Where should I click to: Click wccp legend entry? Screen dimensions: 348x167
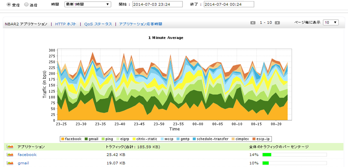tap(167, 139)
